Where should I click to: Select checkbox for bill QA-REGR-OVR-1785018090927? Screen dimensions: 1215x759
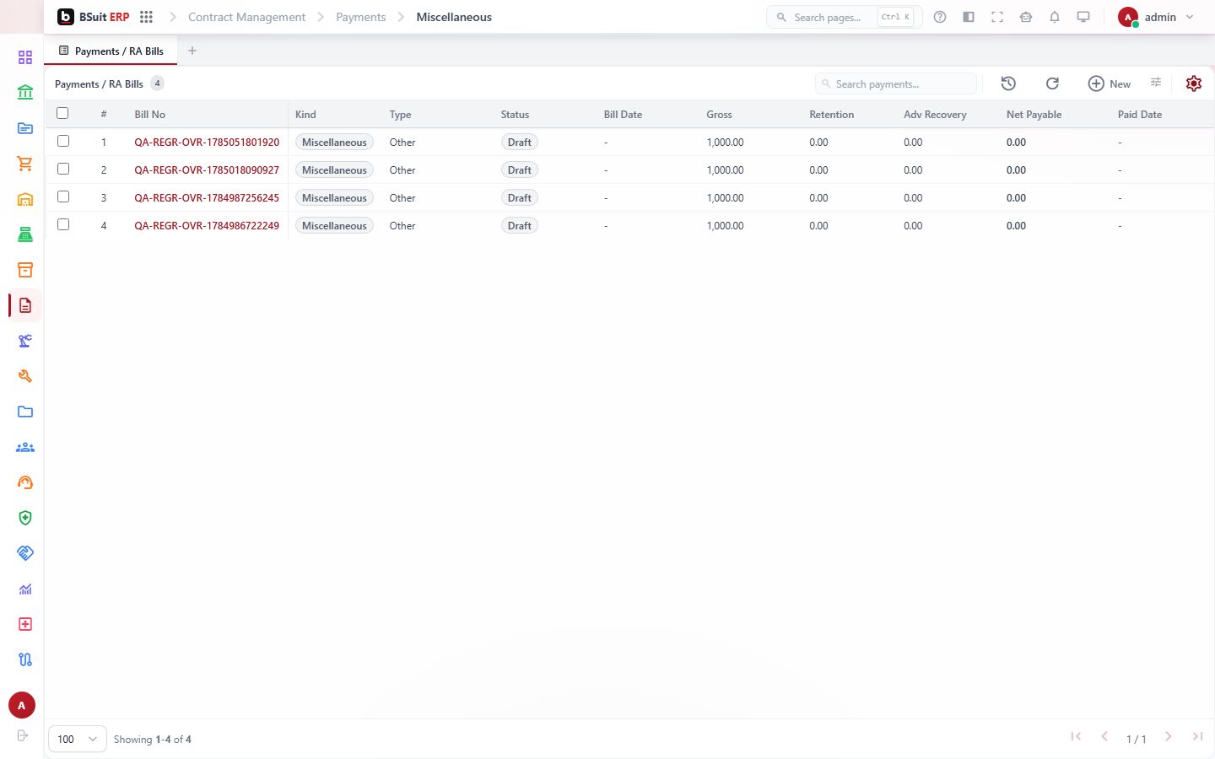point(63,170)
